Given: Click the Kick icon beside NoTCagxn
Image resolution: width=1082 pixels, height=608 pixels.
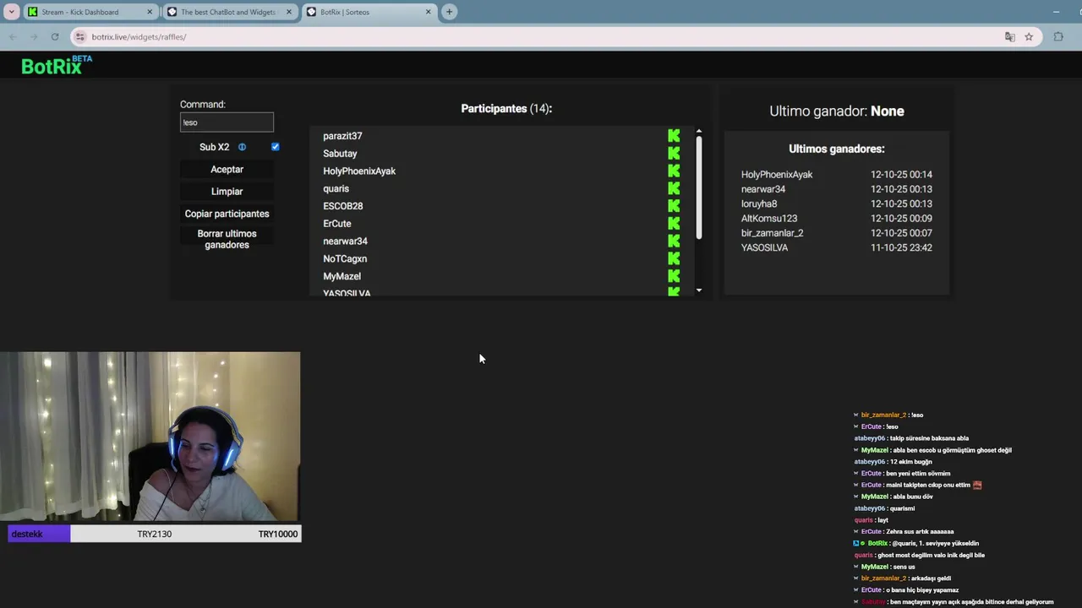Looking at the screenshot, I should pos(674,258).
